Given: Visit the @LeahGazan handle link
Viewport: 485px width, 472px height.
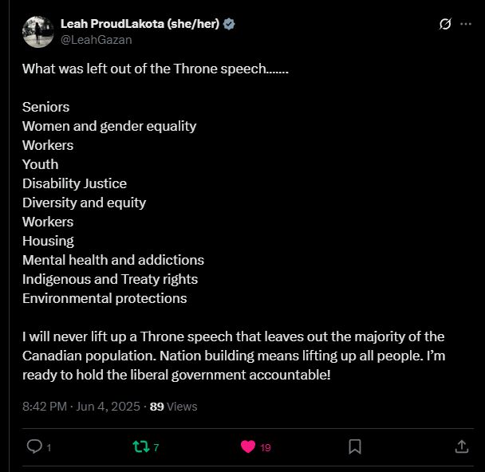Looking at the screenshot, I should 97,40.
